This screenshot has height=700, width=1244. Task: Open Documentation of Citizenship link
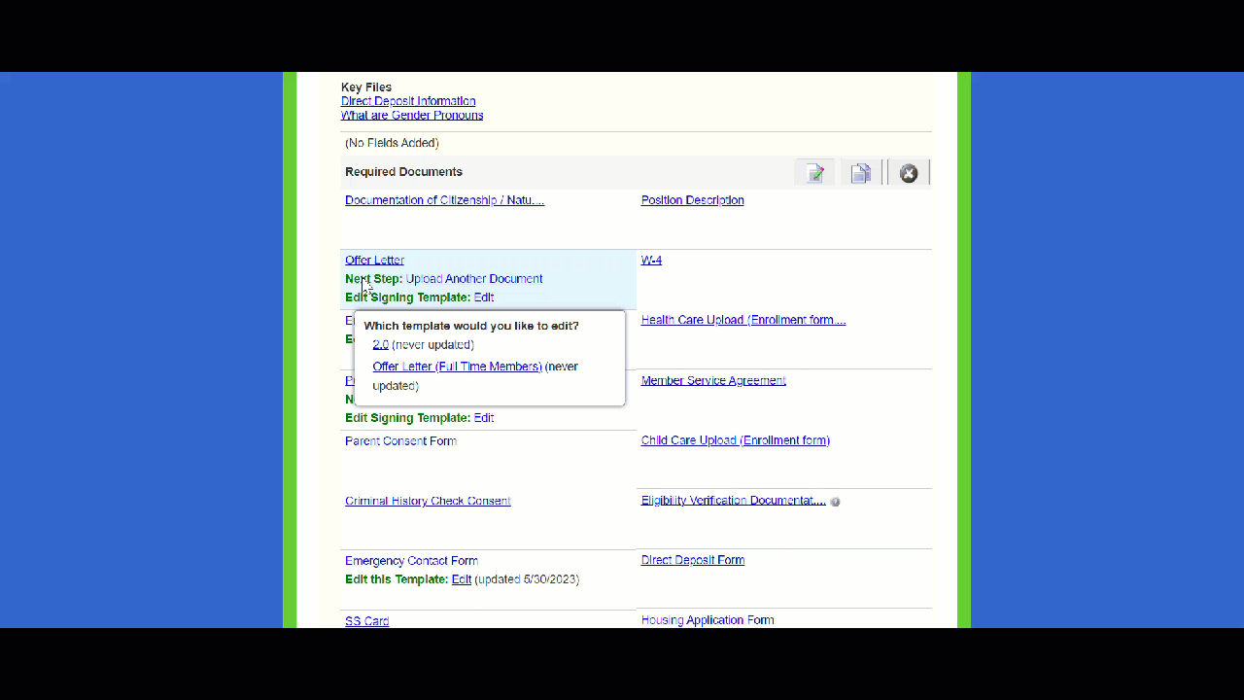[x=444, y=200]
